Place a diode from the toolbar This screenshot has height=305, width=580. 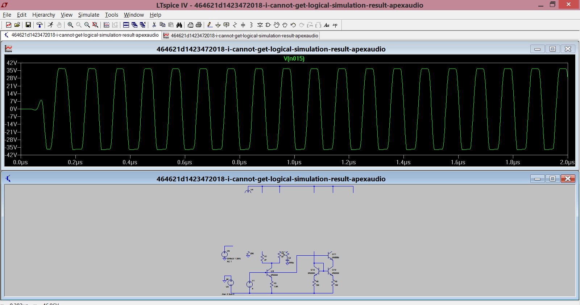pos(260,25)
